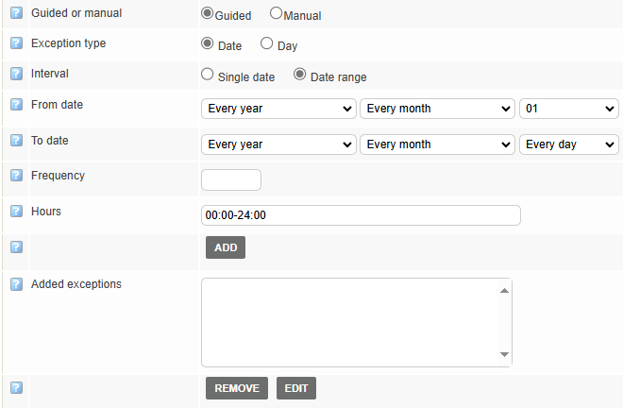Choose the Day exception type
The image size is (623, 408).
click(x=266, y=43)
